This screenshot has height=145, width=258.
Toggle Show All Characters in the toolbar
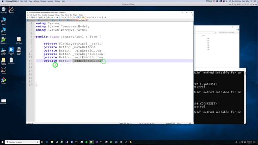pos(76,17)
